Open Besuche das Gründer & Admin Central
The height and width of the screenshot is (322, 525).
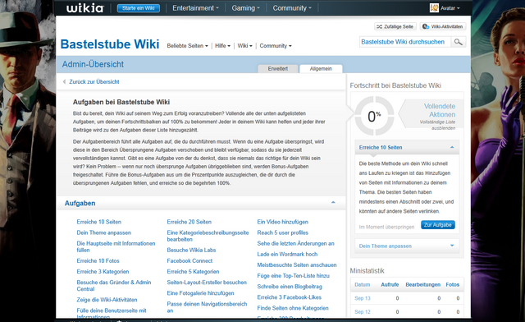114,285
